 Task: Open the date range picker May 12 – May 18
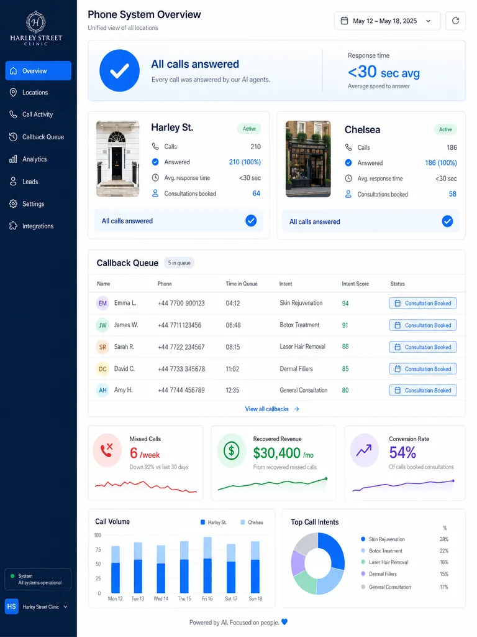pos(388,21)
